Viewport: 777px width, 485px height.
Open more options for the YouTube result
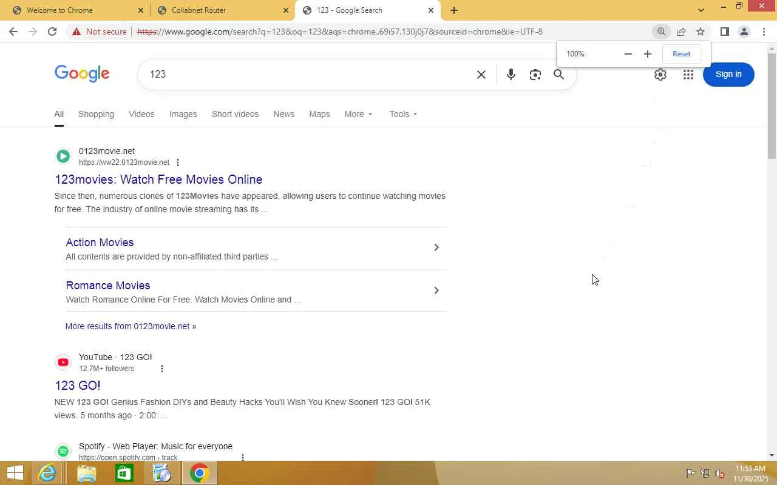pos(161,369)
